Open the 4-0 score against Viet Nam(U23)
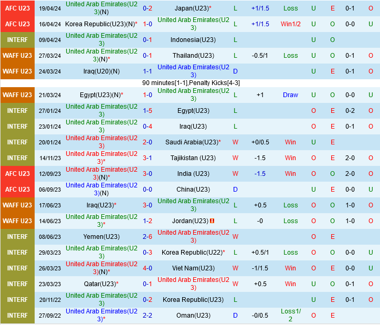Screen dimensions: 380x325 tap(147, 268)
